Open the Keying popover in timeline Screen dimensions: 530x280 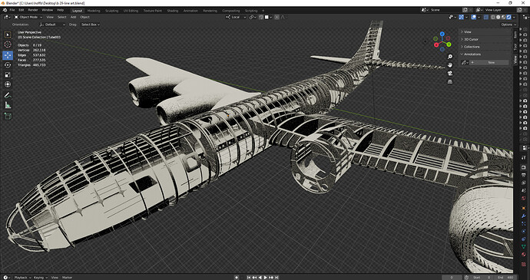pos(40,277)
